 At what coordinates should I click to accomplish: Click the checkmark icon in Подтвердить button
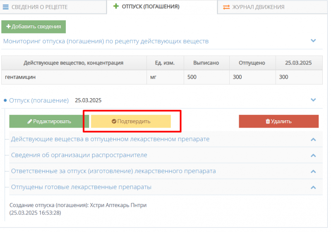point(114,121)
